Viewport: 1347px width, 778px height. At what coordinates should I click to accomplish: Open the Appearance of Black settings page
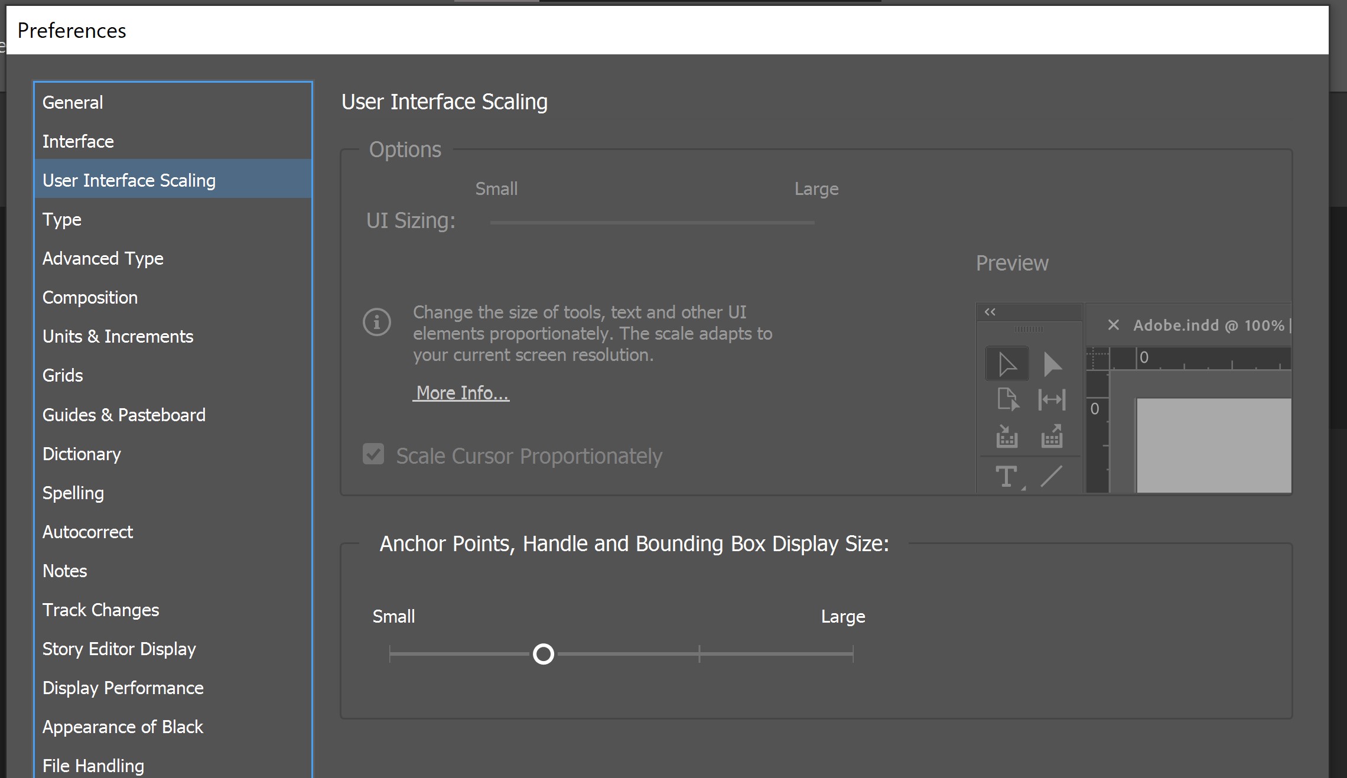pos(122,727)
